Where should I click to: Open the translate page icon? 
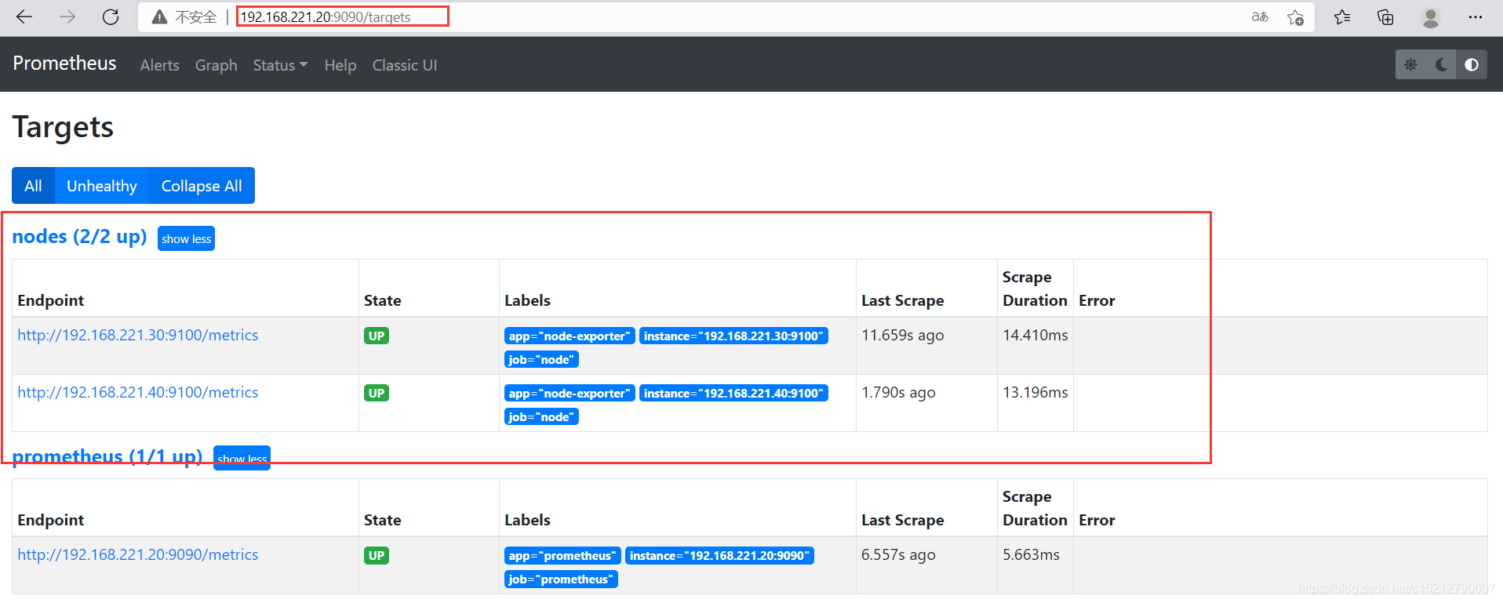[x=1260, y=16]
